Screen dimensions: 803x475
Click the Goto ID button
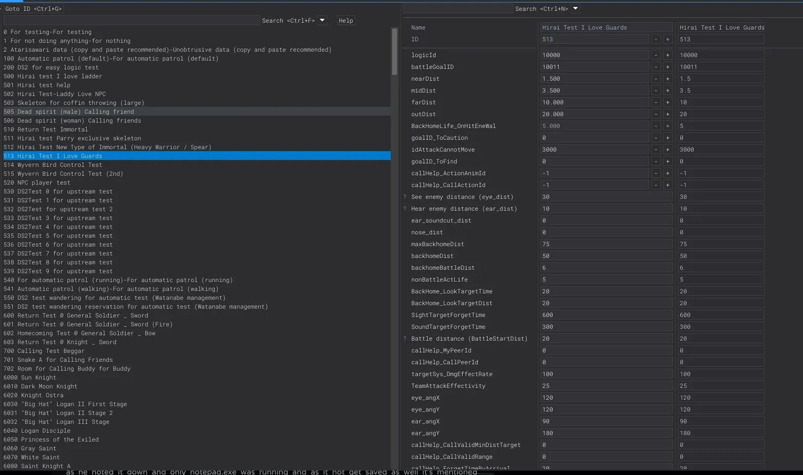click(x=33, y=9)
